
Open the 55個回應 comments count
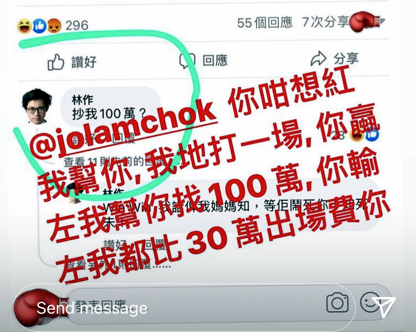click(265, 23)
